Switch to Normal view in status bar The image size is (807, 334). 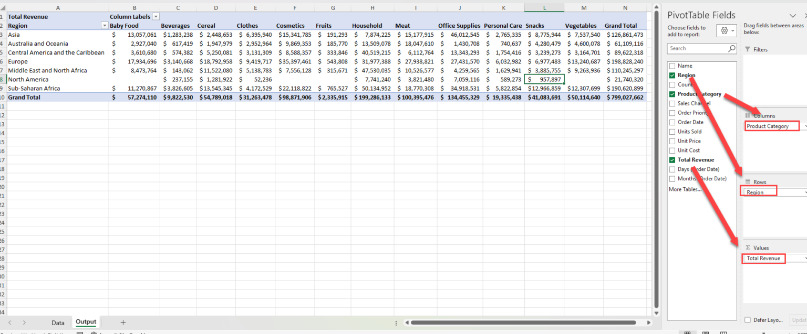pos(687,332)
